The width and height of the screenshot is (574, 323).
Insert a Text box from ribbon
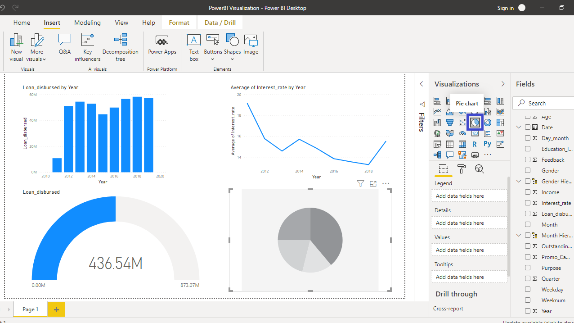coord(194,47)
